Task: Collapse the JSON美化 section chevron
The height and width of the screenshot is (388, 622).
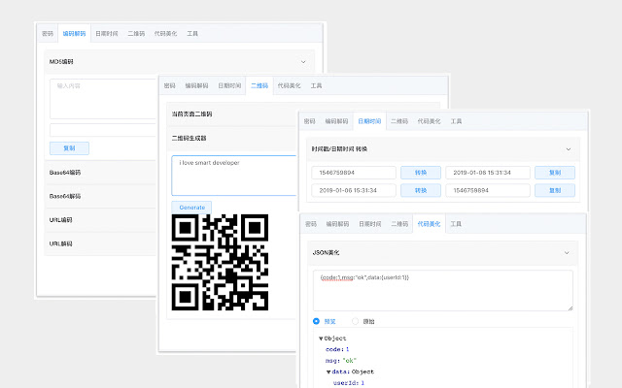Action: click(x=567, y=252)
